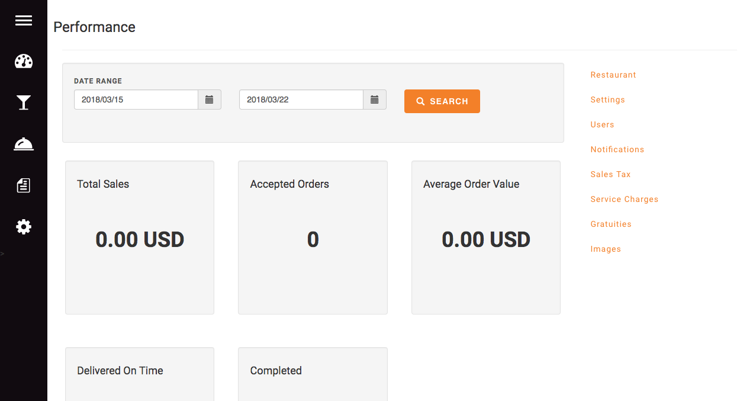
Task: Open calendar picker for start date
Action: coord(209,100)
